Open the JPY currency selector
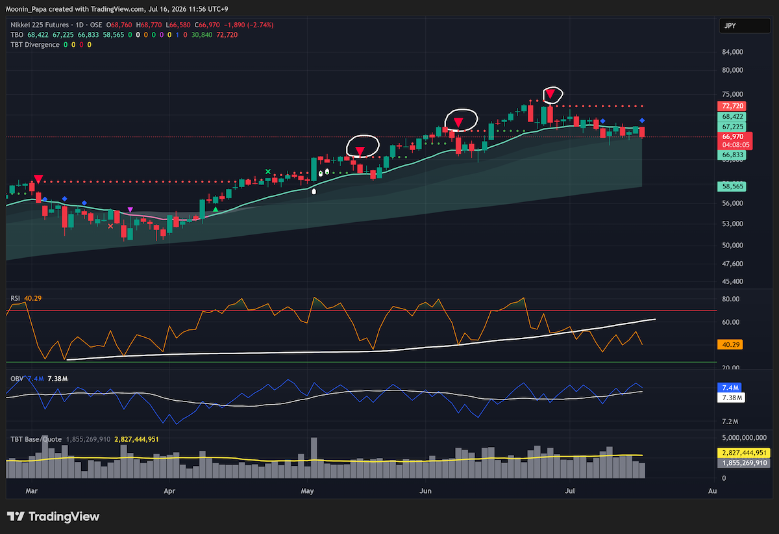779x534 pixels. click(x=732, y=27)
